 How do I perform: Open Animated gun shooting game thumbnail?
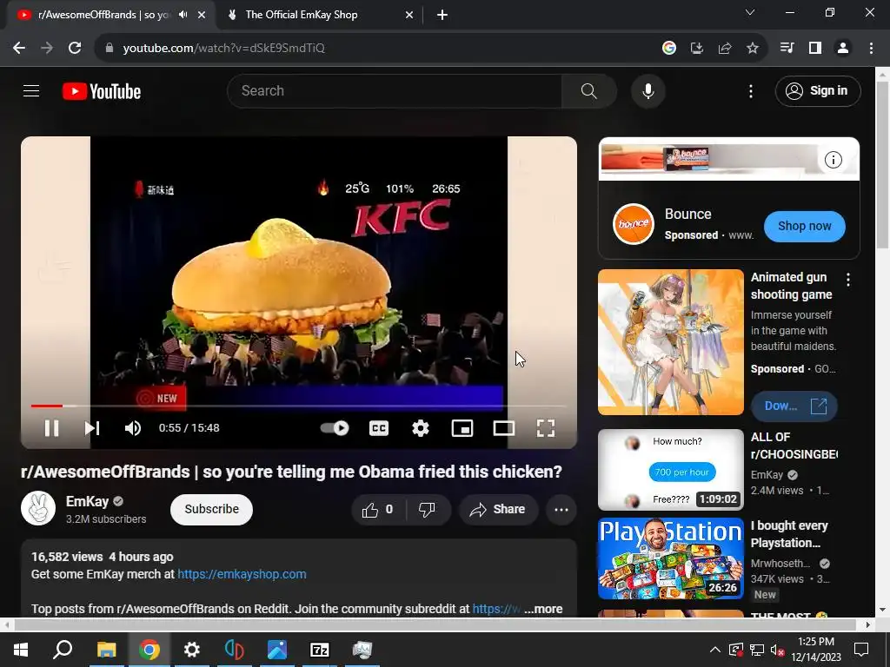point(671,342)
